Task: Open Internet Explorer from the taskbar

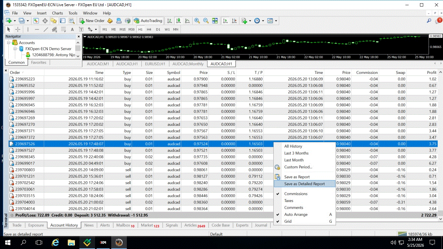Action: click(x=55, y=243)
